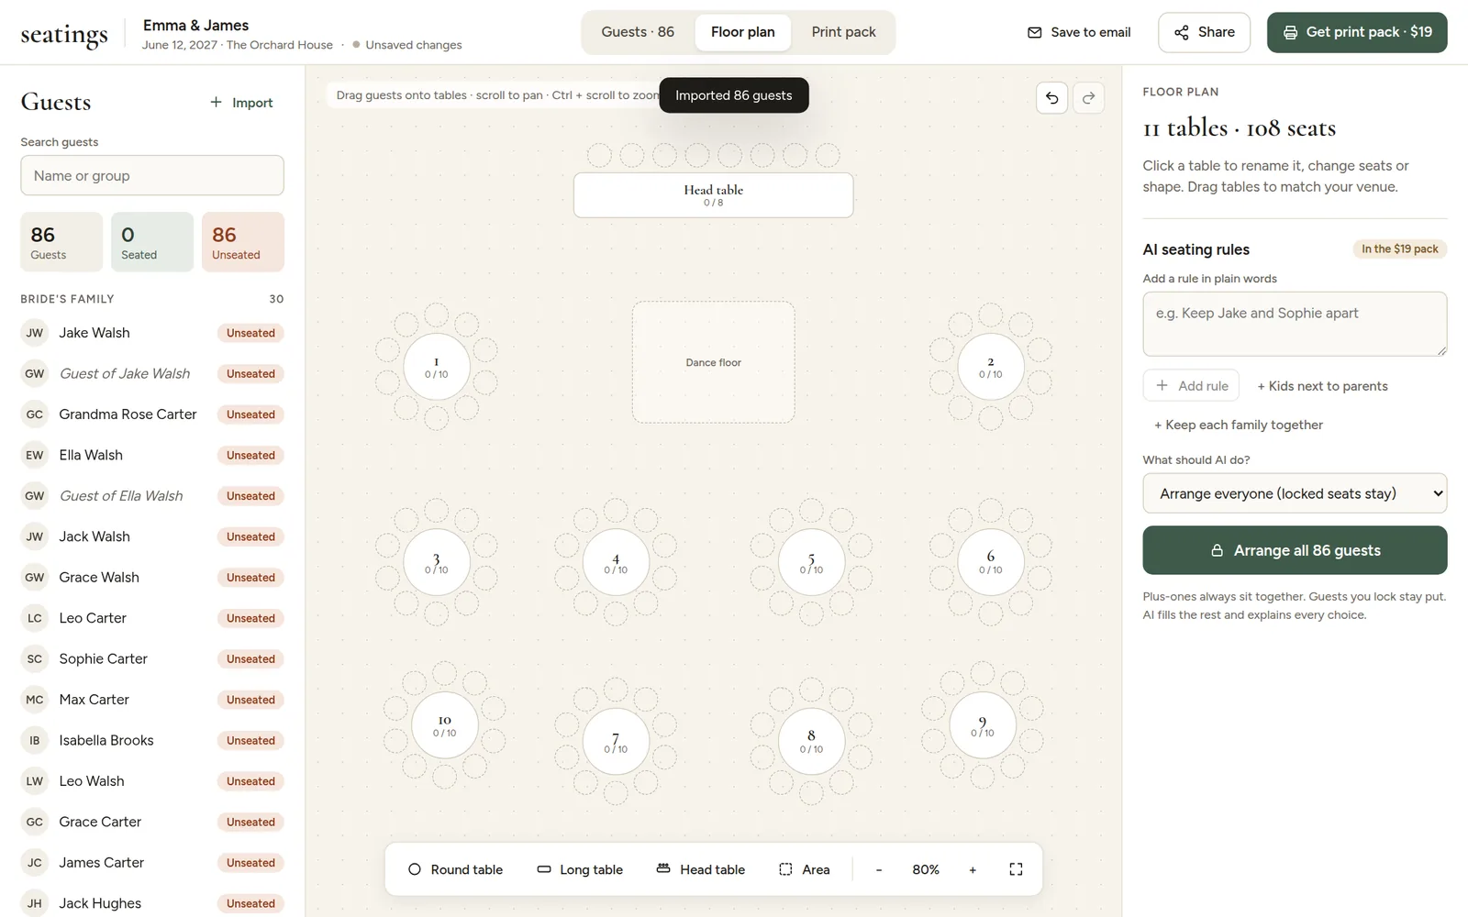Select guest James Carter in list
This screenshot has width=1468, height=917.
(x=152, y=863)
